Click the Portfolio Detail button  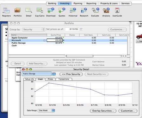pyautogui.click(x=17, y=64)
